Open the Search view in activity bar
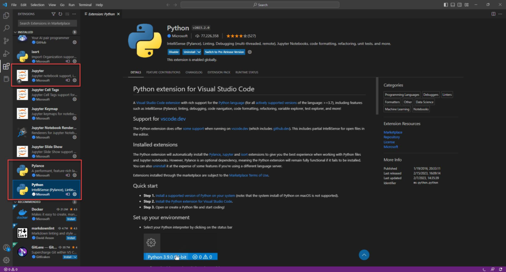 (6, 28)
